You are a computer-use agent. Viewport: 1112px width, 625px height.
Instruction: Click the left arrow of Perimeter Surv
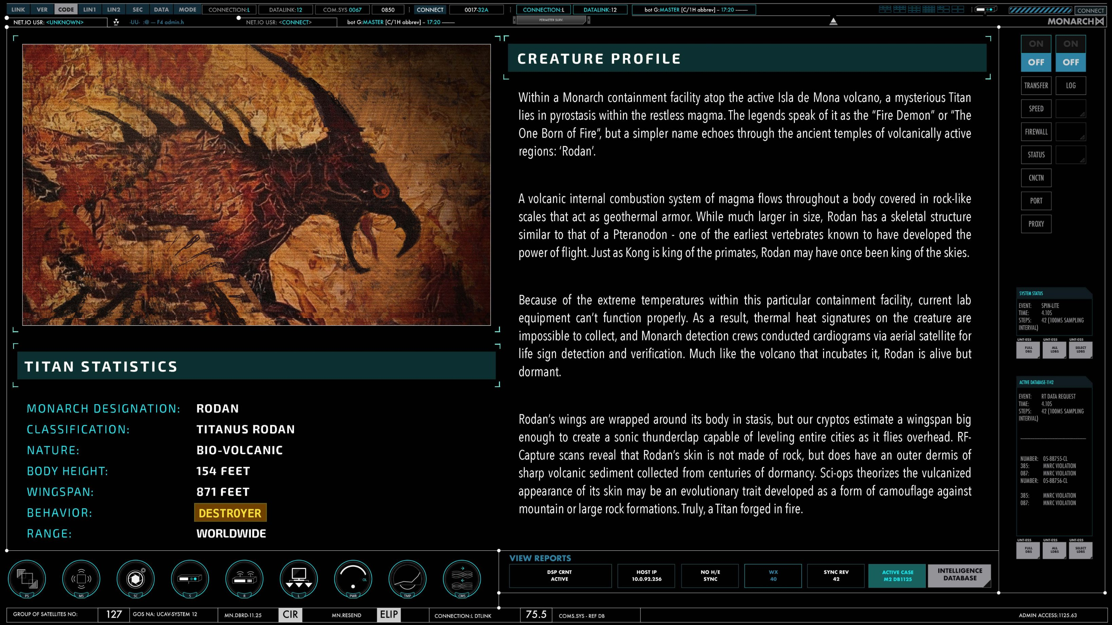(514, 20)
